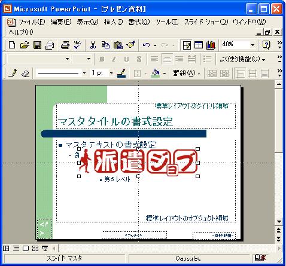Expand the border width dropdown
286x266 pixels.
pos(111,73)
